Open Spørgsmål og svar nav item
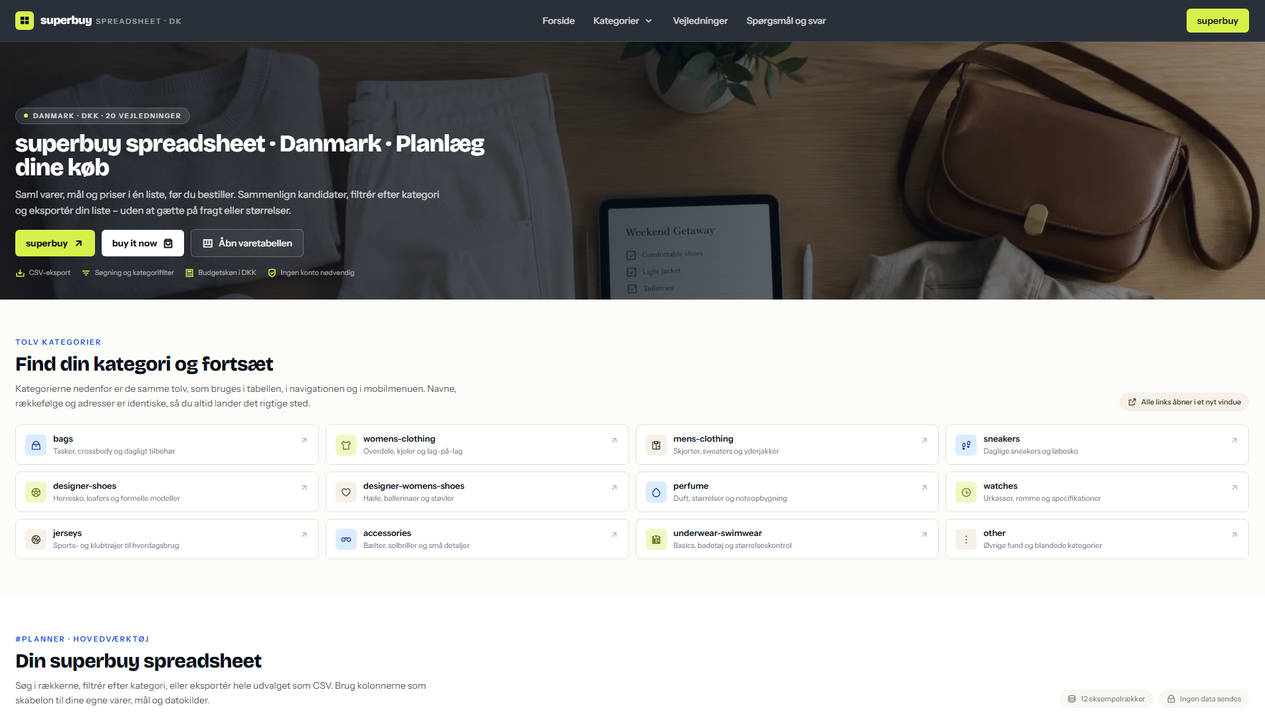 point(786,21)
